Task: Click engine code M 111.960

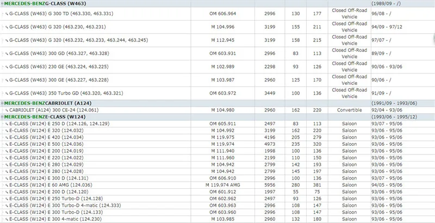Action: [223, 158]
